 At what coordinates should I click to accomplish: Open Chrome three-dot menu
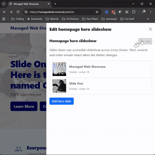click(151, 12)
